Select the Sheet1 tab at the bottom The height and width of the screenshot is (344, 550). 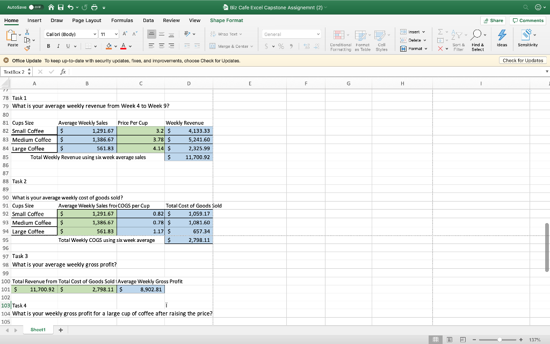pos(38,329)
